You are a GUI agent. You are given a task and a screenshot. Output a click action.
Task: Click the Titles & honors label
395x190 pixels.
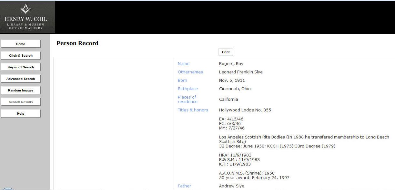tap(193, 110)
